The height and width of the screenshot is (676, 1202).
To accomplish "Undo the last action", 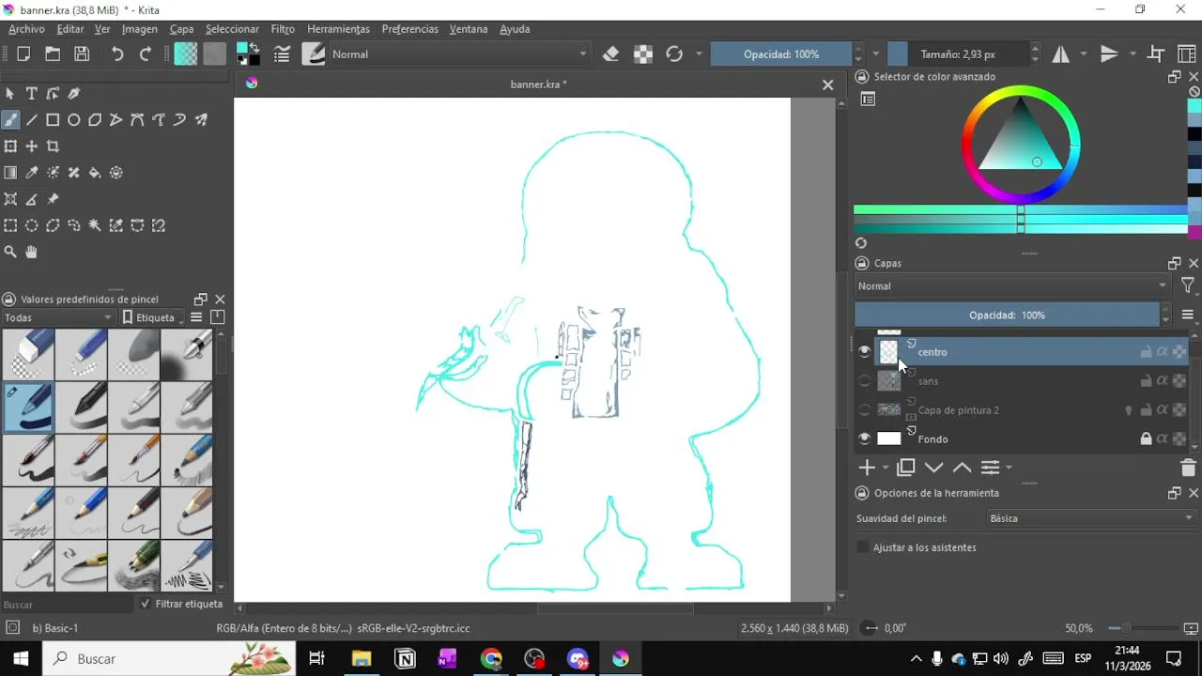I will 117,54.
